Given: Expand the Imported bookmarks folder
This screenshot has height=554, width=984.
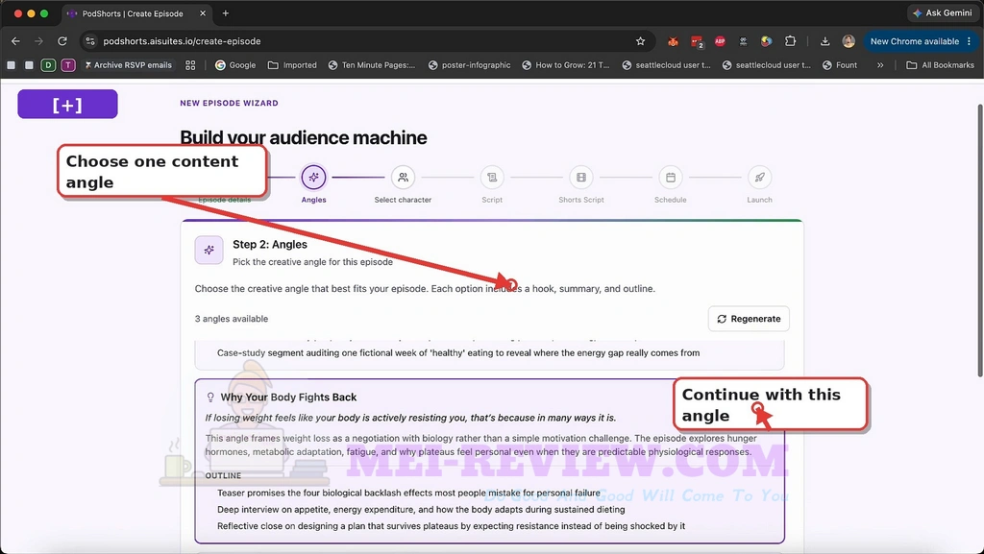Looking at the screenshot, I should [x=292, y=65].
